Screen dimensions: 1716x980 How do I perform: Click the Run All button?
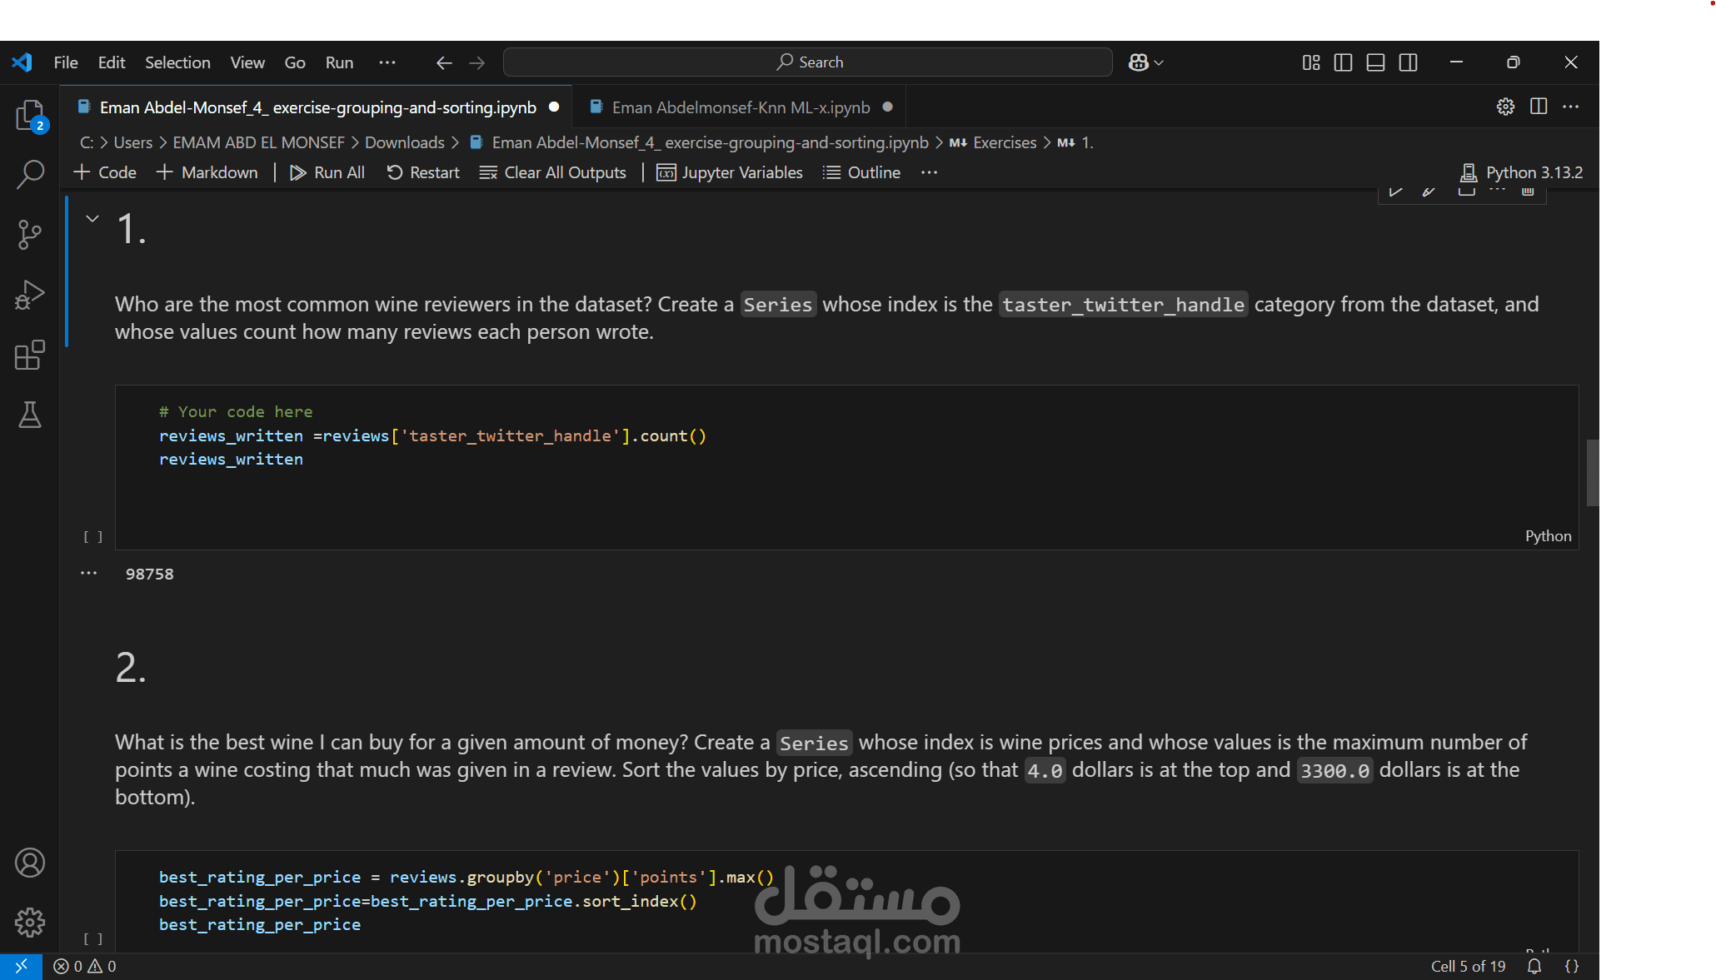click(327, 172)
